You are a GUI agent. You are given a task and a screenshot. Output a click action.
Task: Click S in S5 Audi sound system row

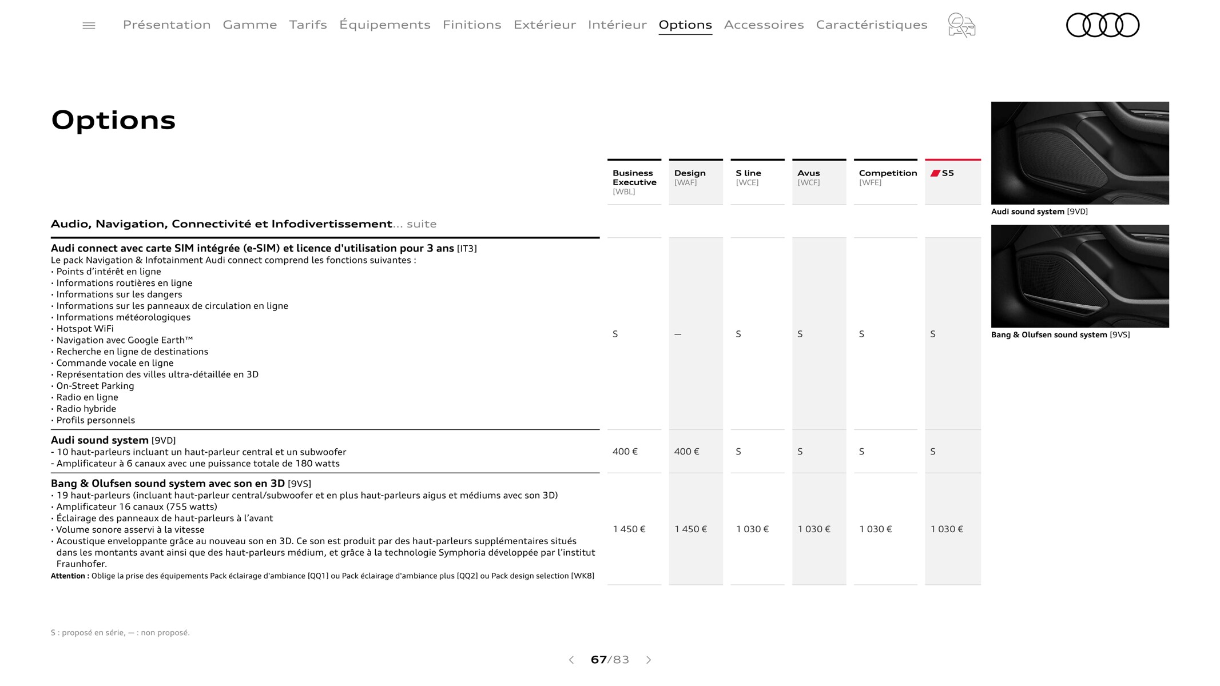click(933, 452)
